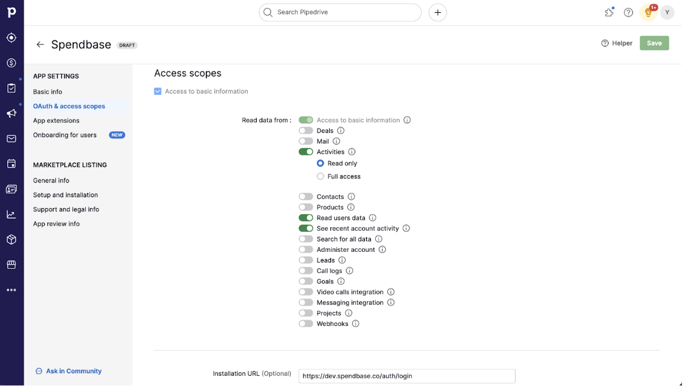This screenshot has width=696, height=386.
Task: Open the sales assistant lightbulb icon
Action: coord(649,12)
